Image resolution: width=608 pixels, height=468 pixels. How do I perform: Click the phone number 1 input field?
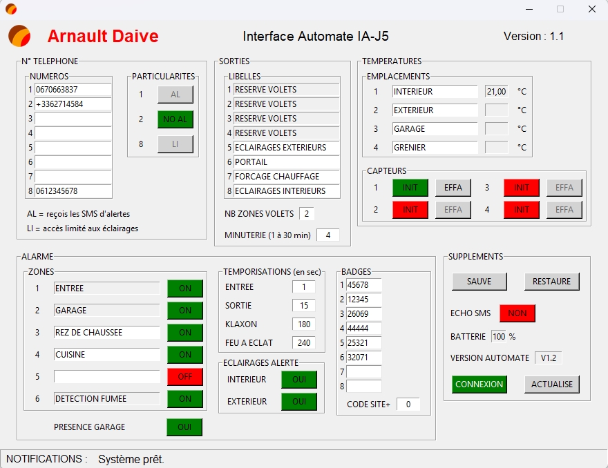73,90
